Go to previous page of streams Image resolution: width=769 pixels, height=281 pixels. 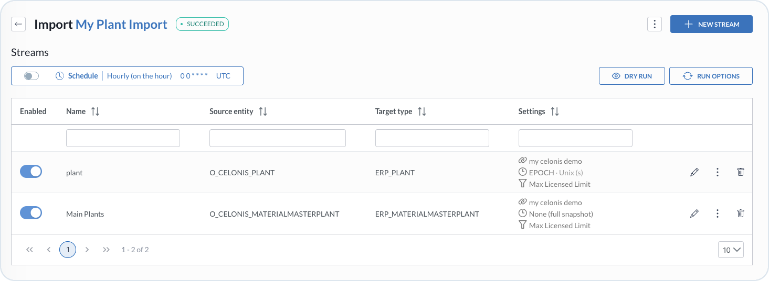pos(48,250)
